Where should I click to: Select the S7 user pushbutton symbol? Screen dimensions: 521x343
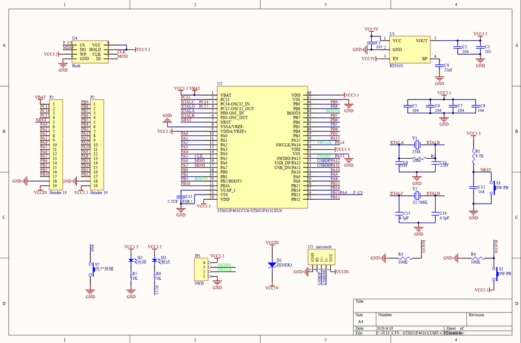[91, 269]
